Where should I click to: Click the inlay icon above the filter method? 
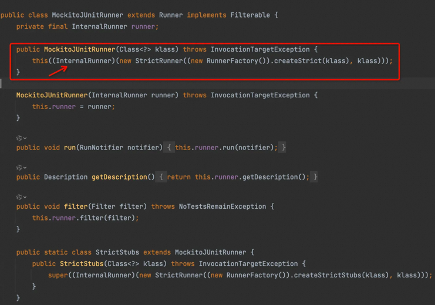(x=19, y=197)
